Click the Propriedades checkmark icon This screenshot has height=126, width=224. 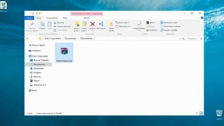coord(139,24)
